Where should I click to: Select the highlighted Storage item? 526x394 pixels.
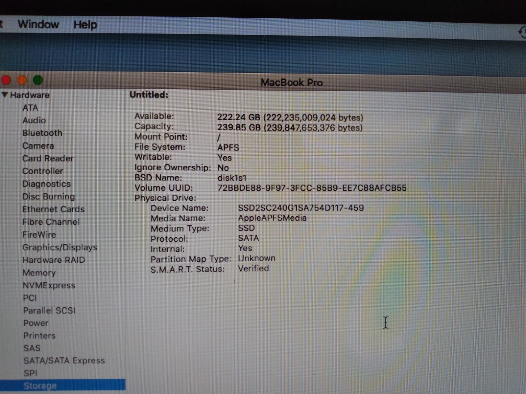point(62,385)
